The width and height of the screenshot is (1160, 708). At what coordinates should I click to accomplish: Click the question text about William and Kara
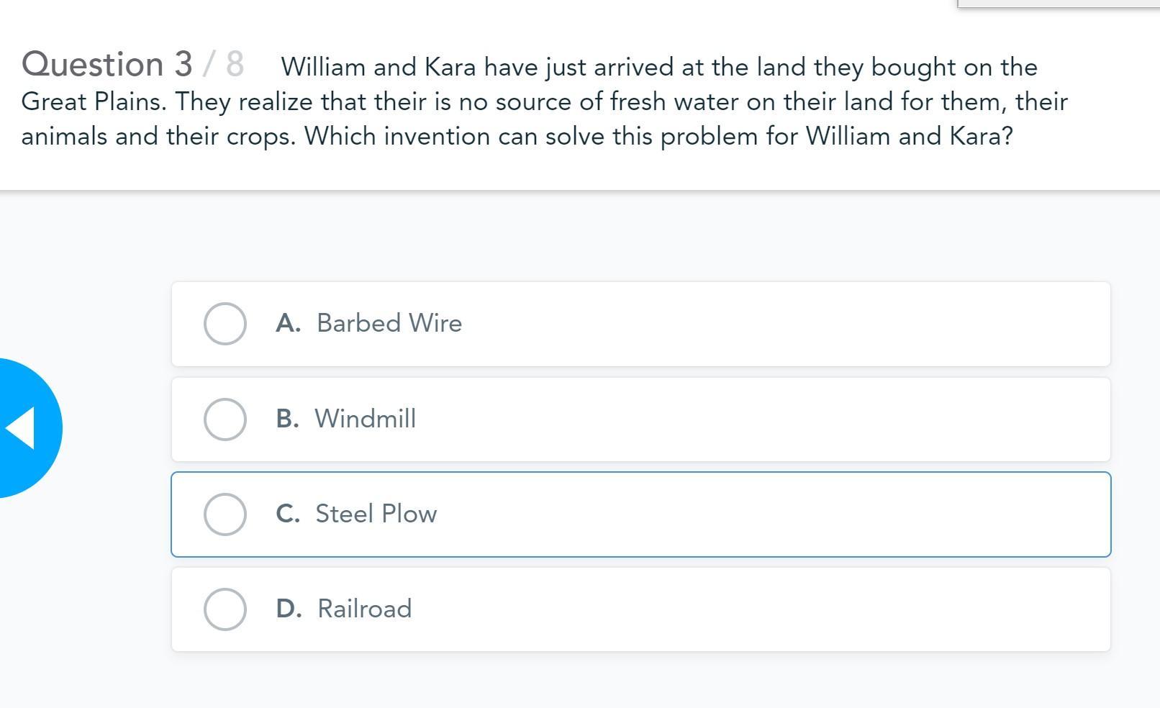(544, 102)
